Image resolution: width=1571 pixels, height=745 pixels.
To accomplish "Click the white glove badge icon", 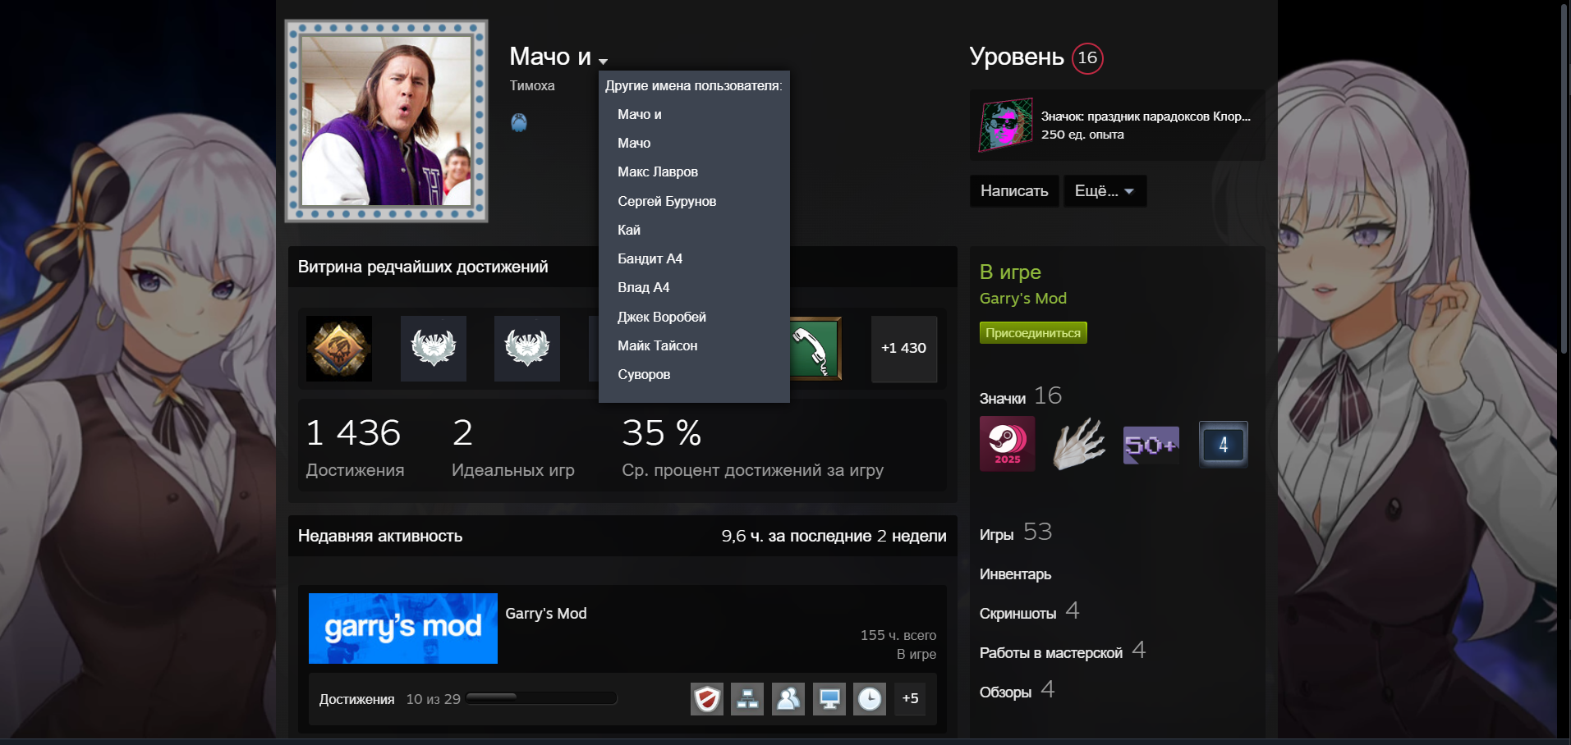I will (x=1079, y=444).
